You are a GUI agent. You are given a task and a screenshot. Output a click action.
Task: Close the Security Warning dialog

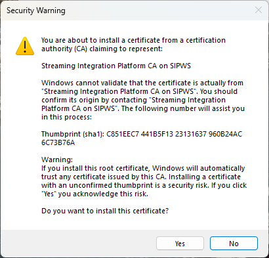(x=259, y=10)
